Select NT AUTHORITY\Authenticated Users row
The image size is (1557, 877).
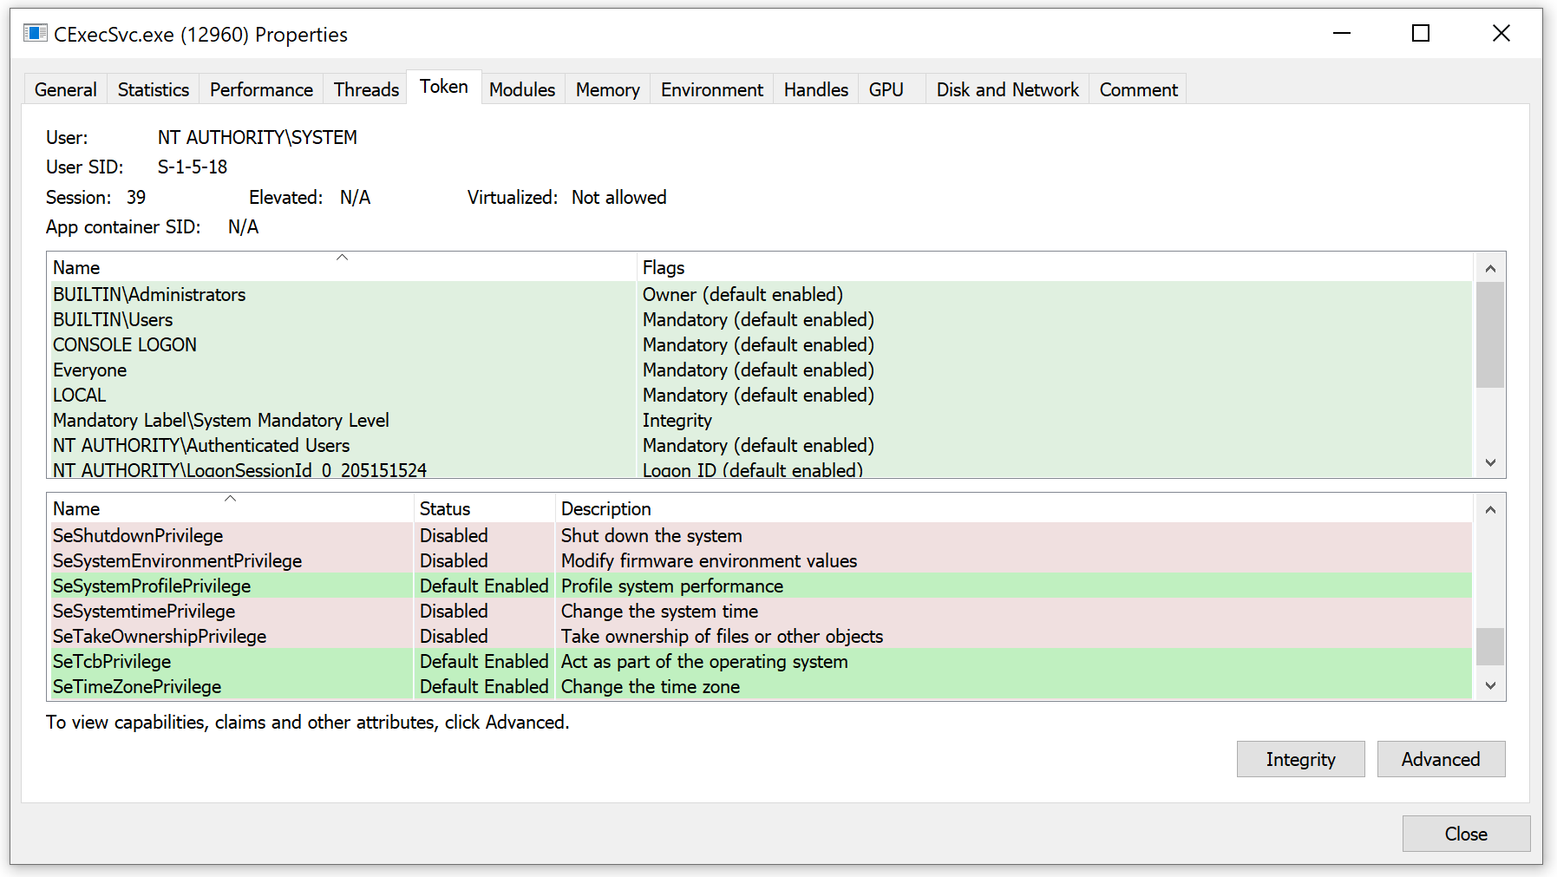760,445
